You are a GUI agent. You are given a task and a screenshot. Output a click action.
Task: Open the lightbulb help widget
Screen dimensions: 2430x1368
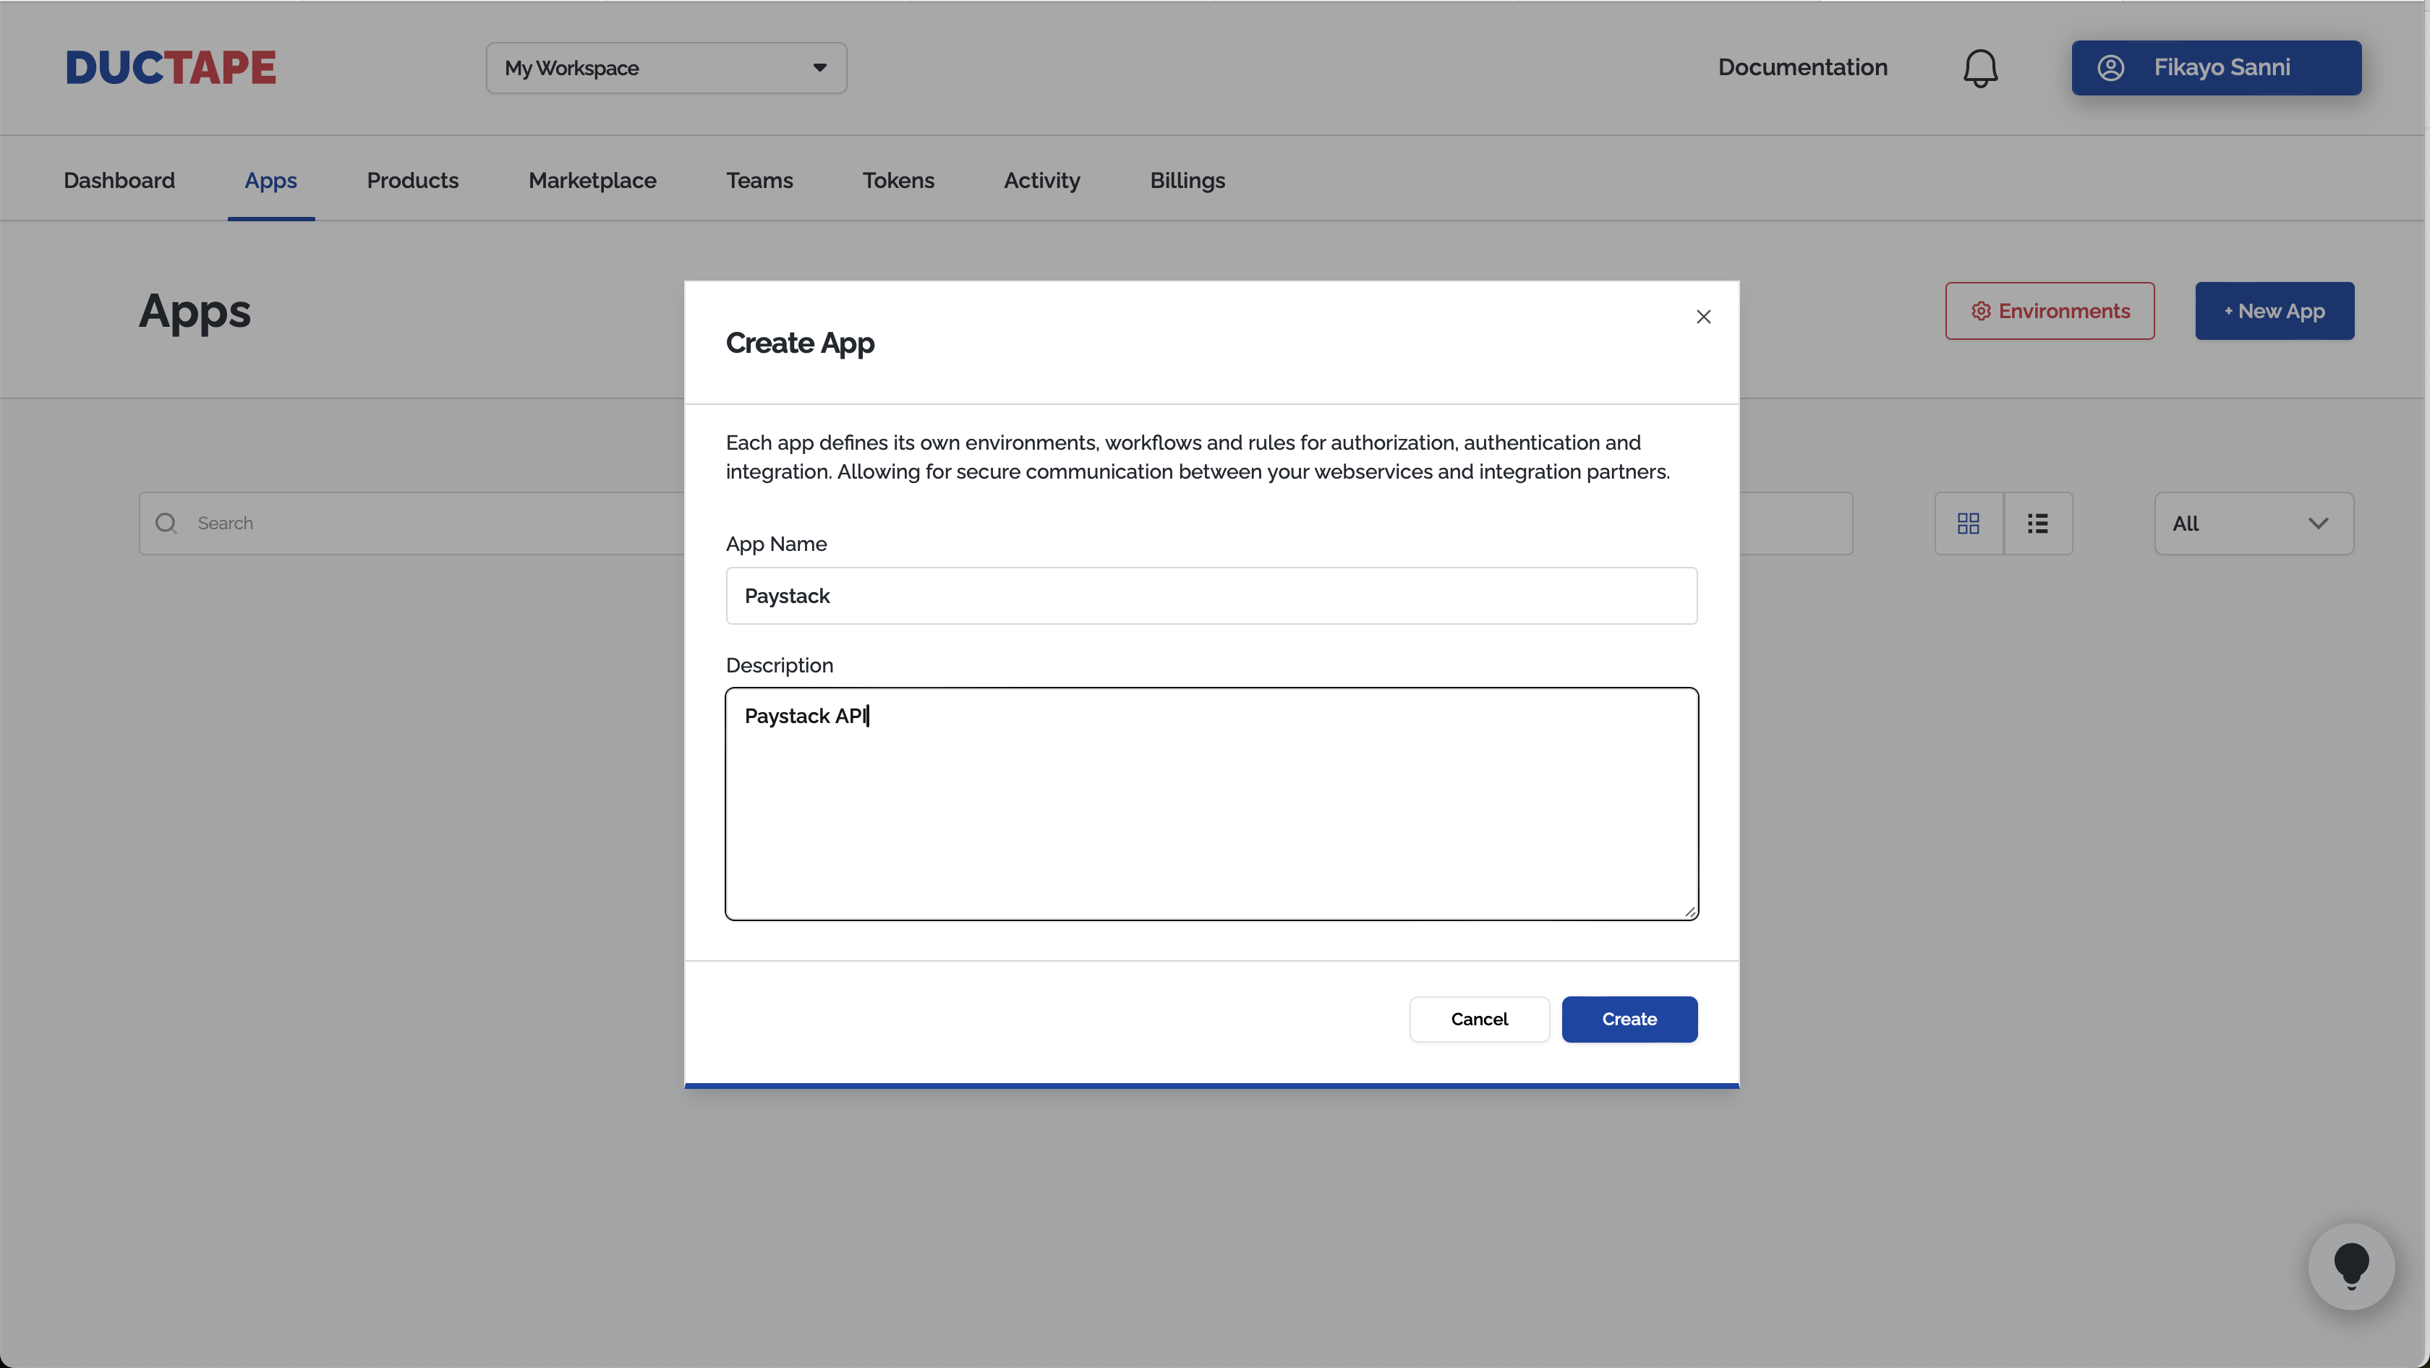point(2350,1266)
